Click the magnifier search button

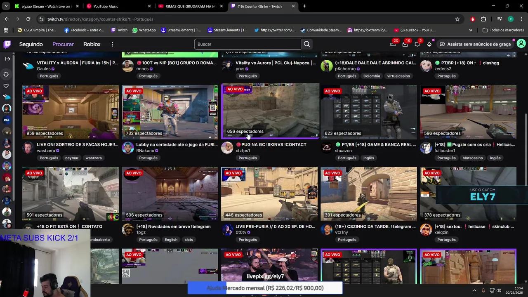(x=307, y=44)
